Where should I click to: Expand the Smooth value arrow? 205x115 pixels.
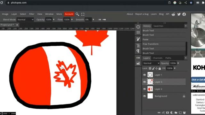(x=93, y=19)
